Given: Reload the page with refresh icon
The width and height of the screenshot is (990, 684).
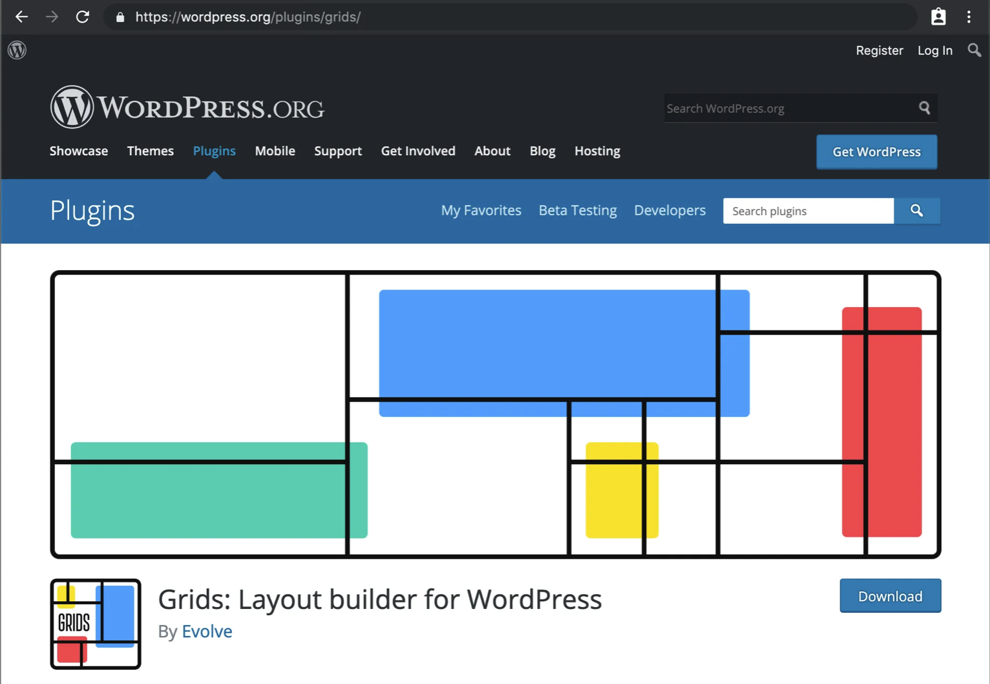Looking at the screenshot, I should (x=83, y=17).
